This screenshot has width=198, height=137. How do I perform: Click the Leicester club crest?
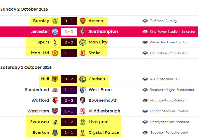55,32
